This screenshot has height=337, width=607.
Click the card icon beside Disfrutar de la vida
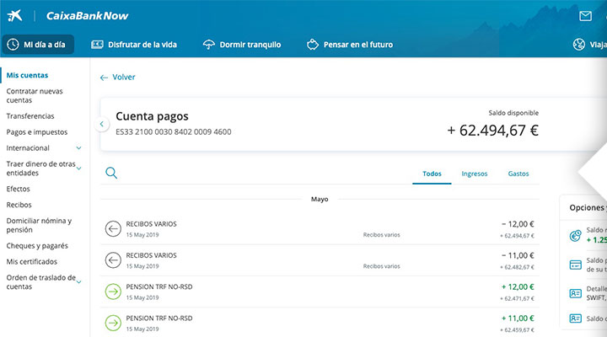pos(97,45)
